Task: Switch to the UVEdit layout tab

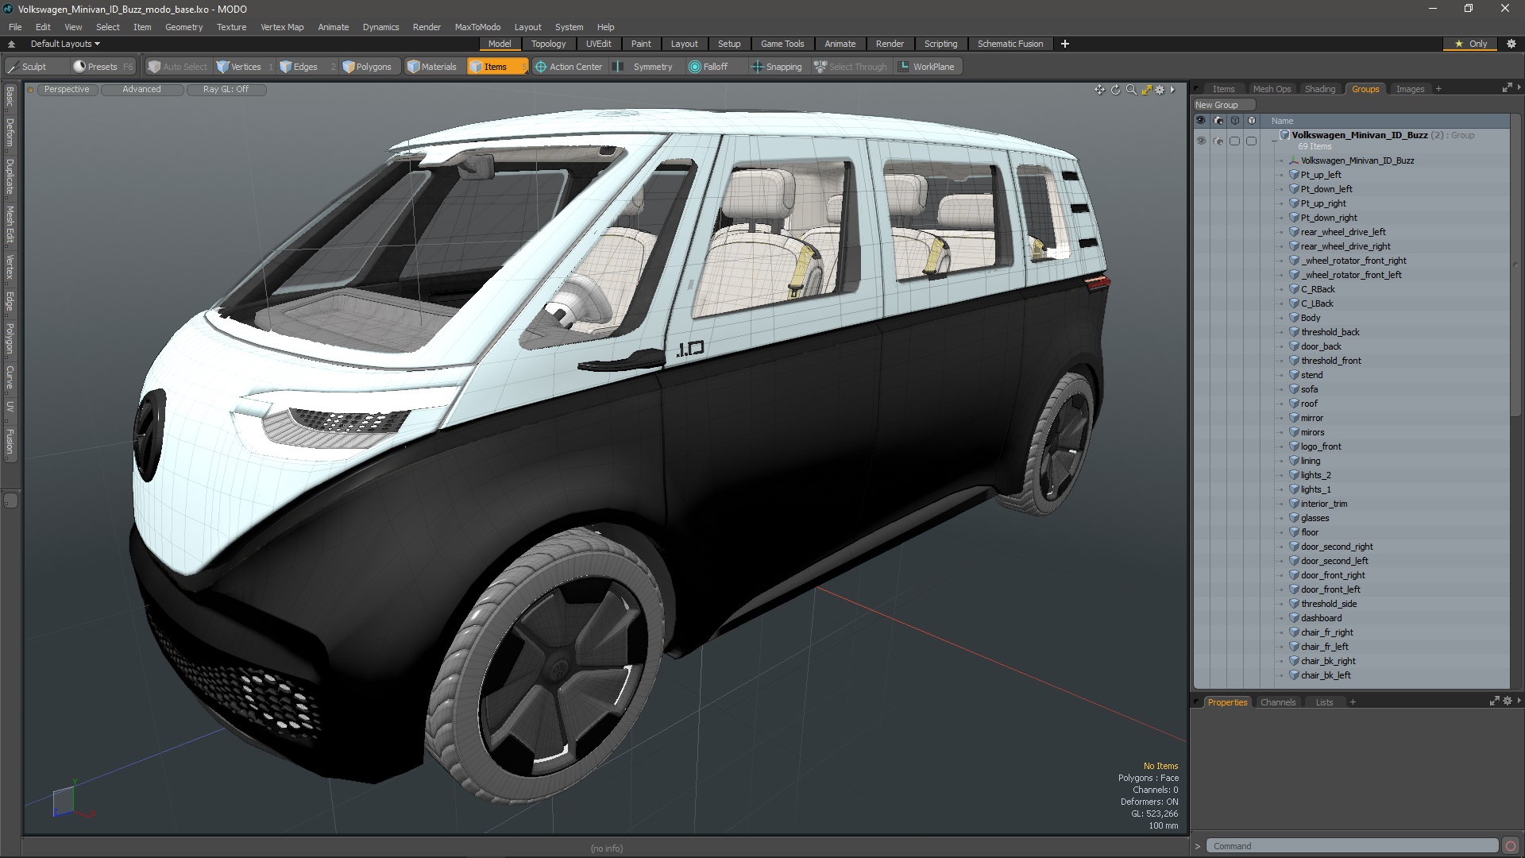Action: (598, 44)
